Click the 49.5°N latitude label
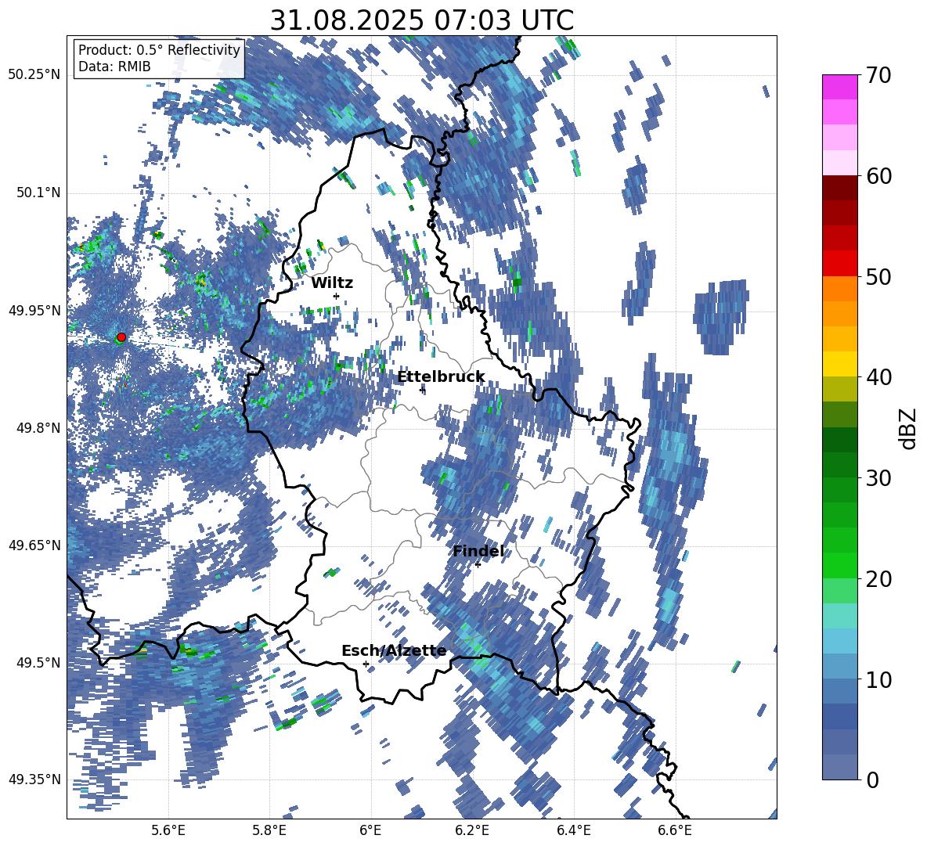 tap(39, 662)
